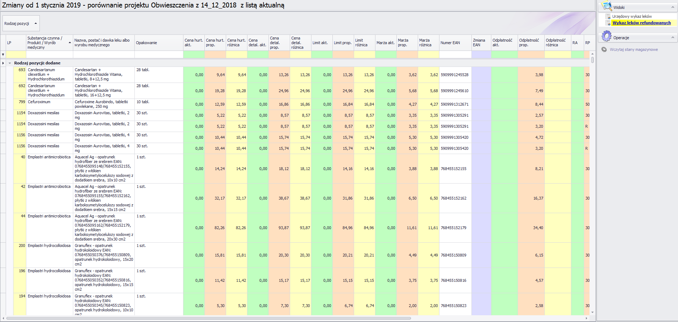Click the Rodzaj pozycji grouping box

(21, 23)
